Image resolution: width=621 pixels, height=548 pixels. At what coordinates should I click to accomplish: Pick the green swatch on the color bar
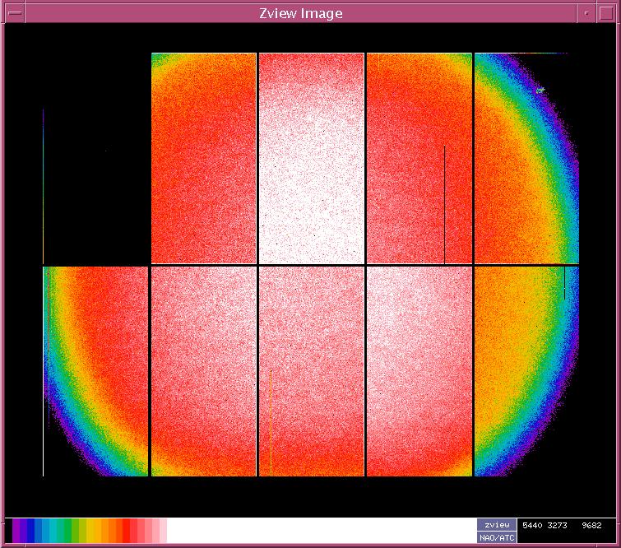click(x=75, y=531)
